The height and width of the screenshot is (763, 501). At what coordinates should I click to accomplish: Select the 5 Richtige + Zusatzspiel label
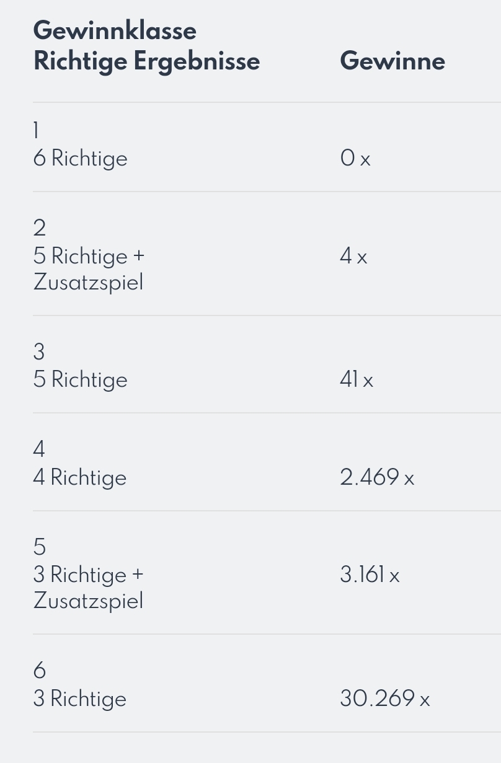click(89, 269)
